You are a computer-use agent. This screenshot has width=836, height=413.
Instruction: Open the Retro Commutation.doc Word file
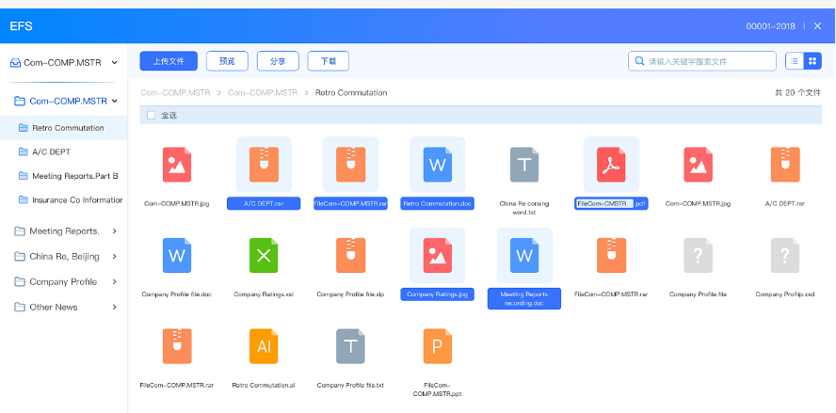tap(438, 165)
